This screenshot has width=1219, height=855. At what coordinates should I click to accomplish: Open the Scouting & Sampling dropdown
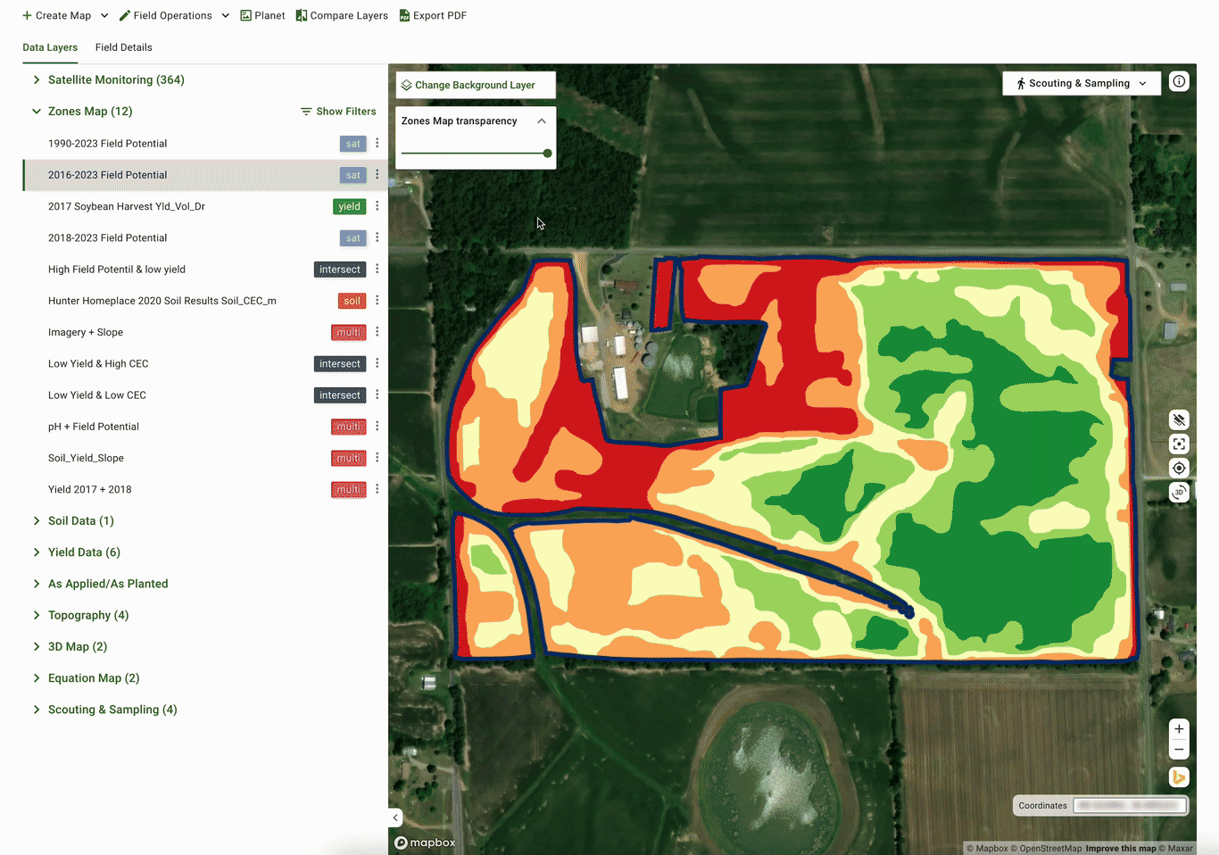[x=1081, y=83]
